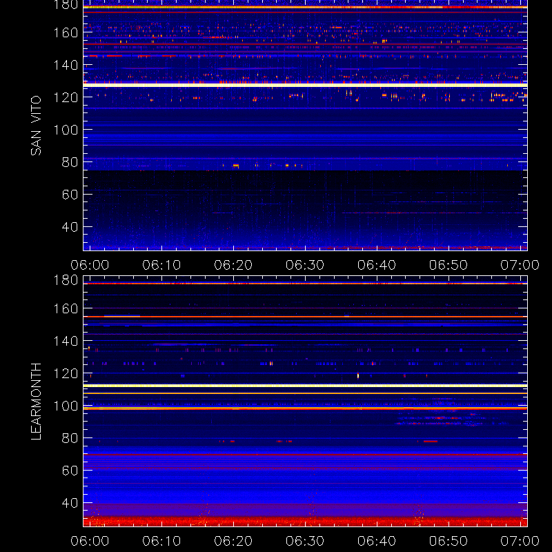Screen dimensions: 552x552
Task: Click the 06:50 time label of Learmonth plot
Action: [x=448, y=541]
